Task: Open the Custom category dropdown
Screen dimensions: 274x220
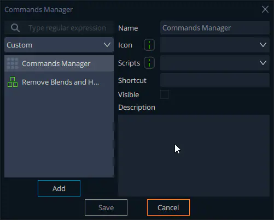Action: [x=59, y=45]
